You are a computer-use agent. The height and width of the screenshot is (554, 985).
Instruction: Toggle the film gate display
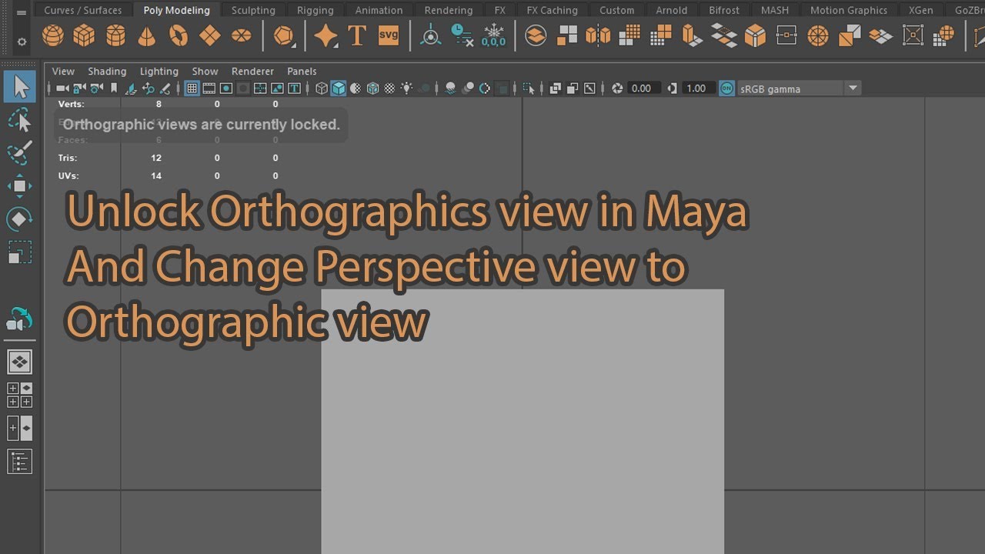209,88
